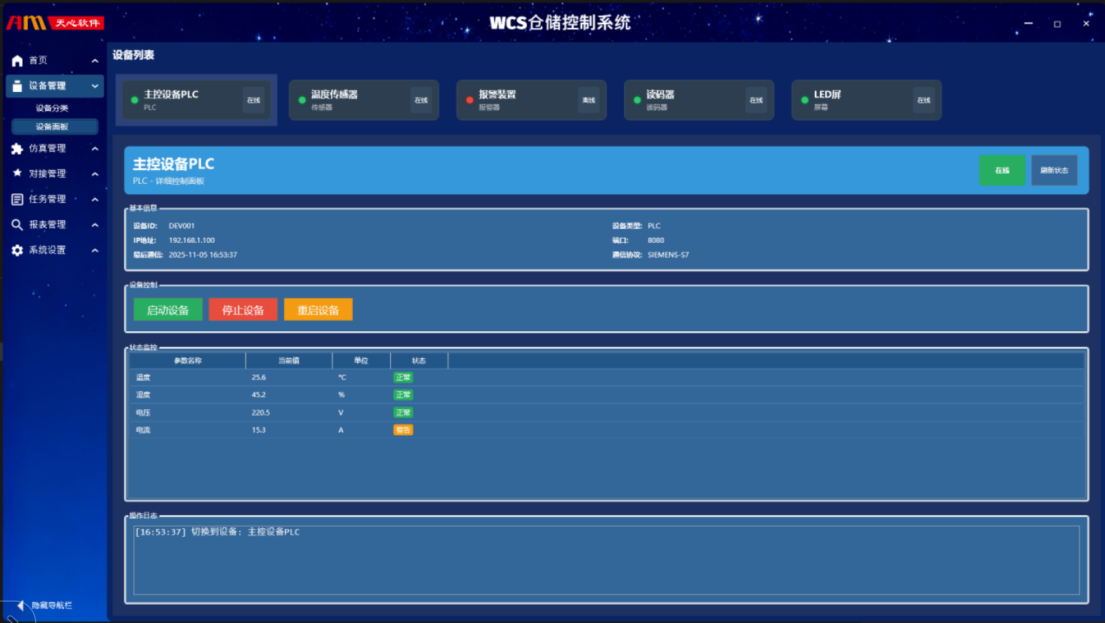Click the star icon for 对接管理
Viewport: 1105px width, 623px height.
17,173
